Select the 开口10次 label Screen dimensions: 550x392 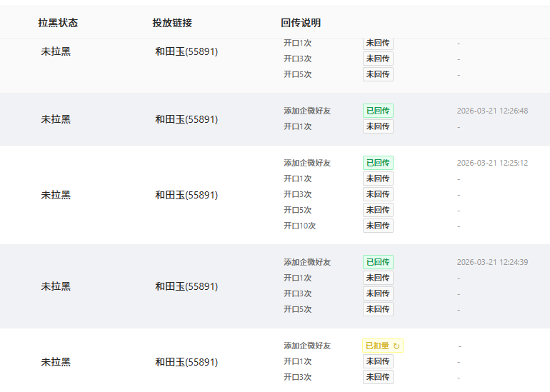point(299,226)
